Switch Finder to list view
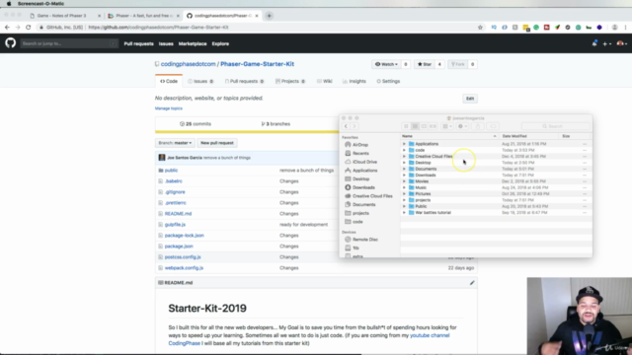Viewport: 632px width, 355px height. tap(415, 126)
